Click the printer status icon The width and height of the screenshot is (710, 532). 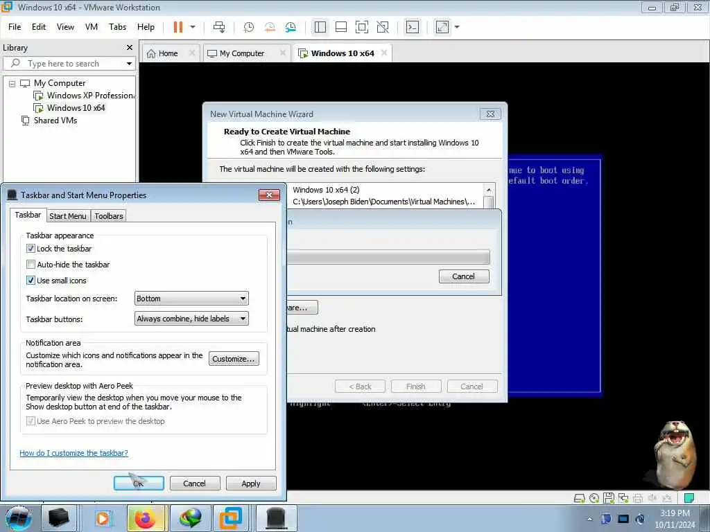(638, 498)
